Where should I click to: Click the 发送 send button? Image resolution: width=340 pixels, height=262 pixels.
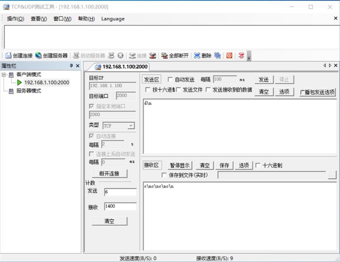point(264,79)
